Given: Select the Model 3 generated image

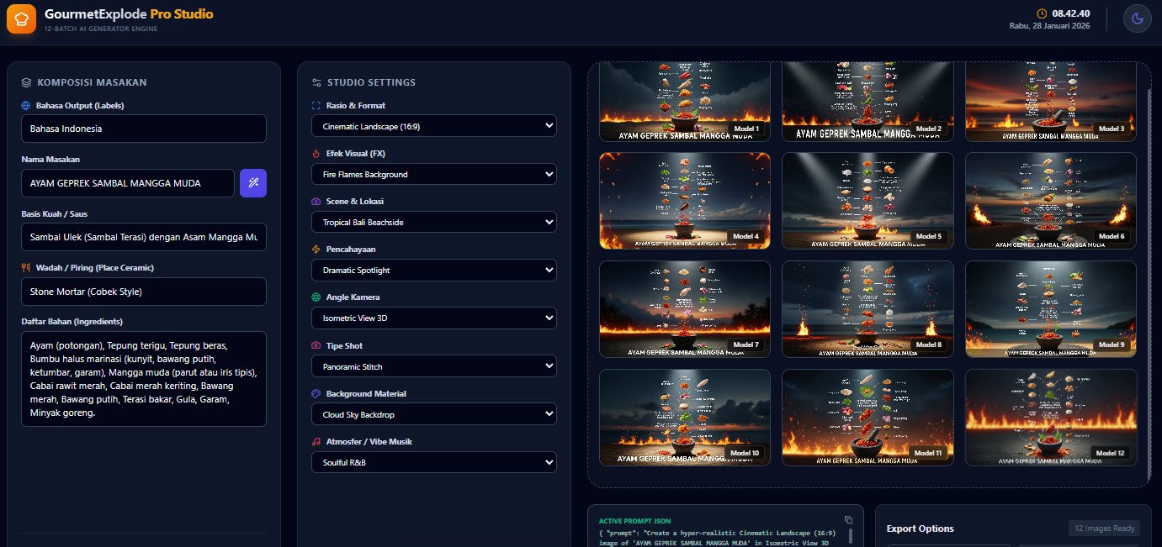Looking at the screenshot, I should 1051,102.
